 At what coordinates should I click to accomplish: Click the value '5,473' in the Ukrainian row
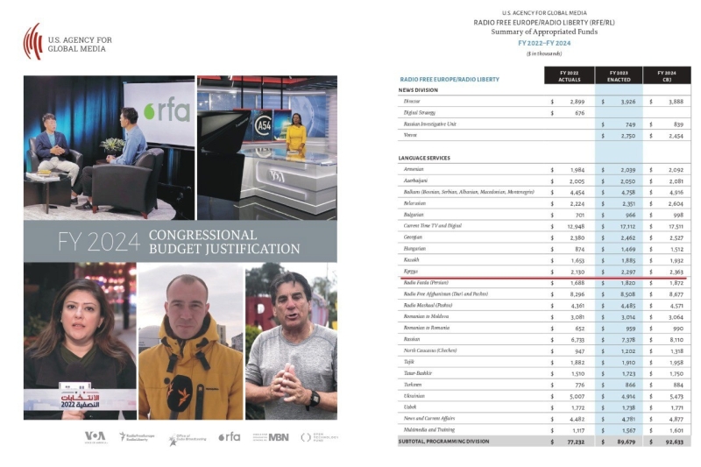pyautogui.click(x=676, y=396)
